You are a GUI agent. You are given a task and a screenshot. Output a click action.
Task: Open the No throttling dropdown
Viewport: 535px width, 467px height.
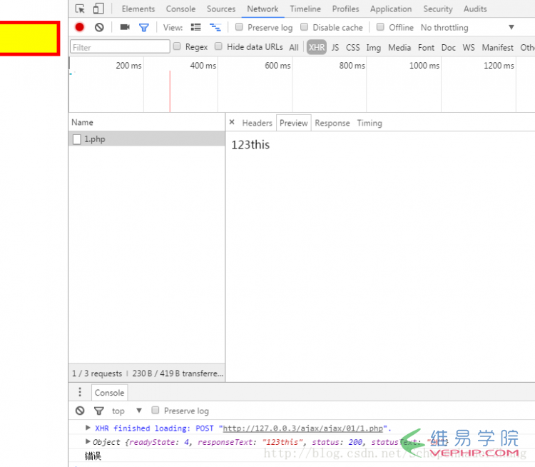pos(467,27)
